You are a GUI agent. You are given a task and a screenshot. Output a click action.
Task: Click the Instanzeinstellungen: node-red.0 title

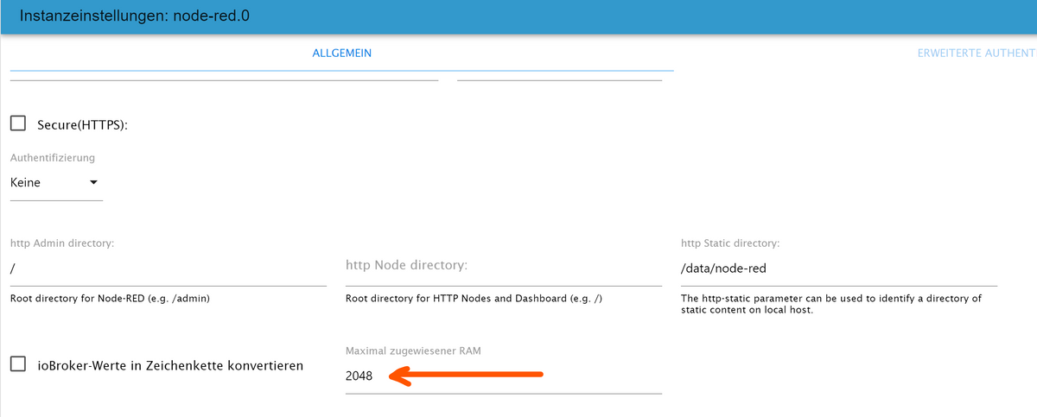click(134, 16)
